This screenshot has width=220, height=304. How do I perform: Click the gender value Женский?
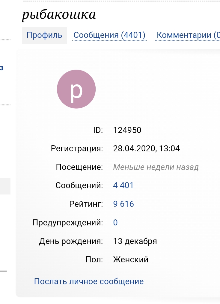click(131, 259)
